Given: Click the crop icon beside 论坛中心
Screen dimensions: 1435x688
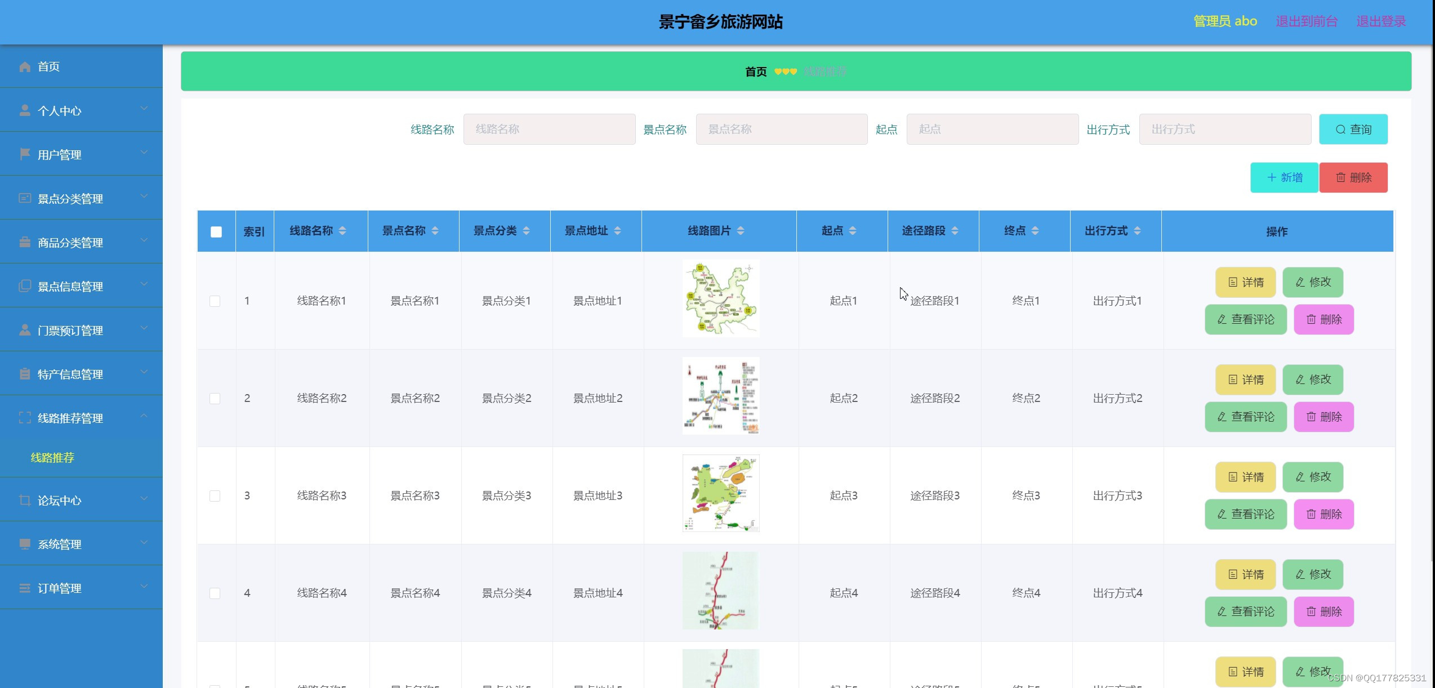Looking at the screenshot, I should [25, 500].
